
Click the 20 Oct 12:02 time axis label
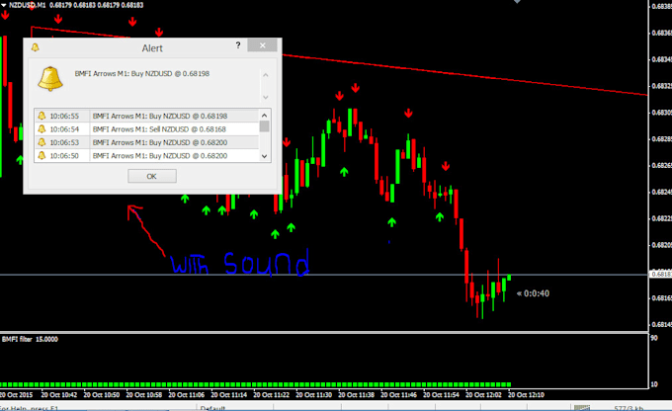(x=483, y=395)
